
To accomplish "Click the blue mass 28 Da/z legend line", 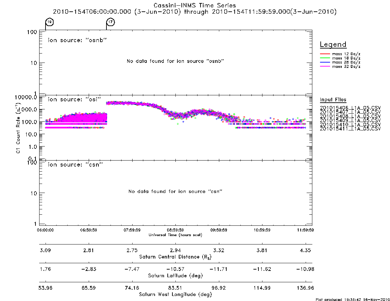I will pyautogui.click(x=325, y=62).
